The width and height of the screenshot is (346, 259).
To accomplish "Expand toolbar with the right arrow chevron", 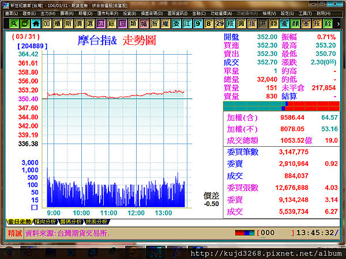I will point(339,24).
